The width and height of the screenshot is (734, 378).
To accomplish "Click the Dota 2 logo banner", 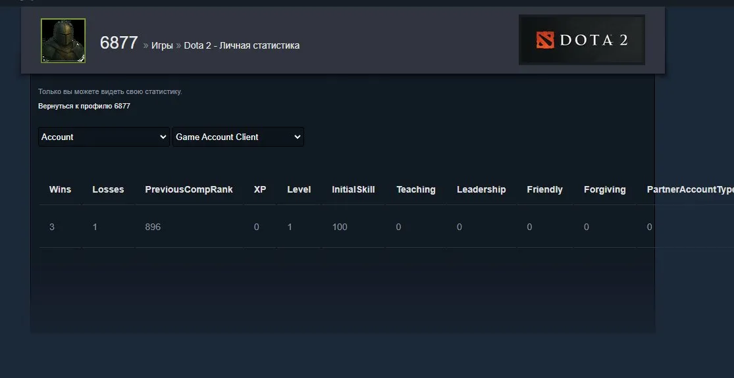I will click(582, 40).
